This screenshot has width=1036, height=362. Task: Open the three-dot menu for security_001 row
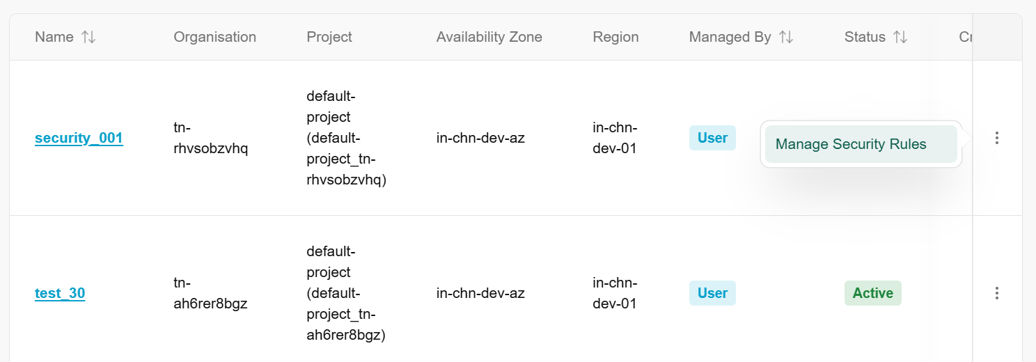point(997,138)
